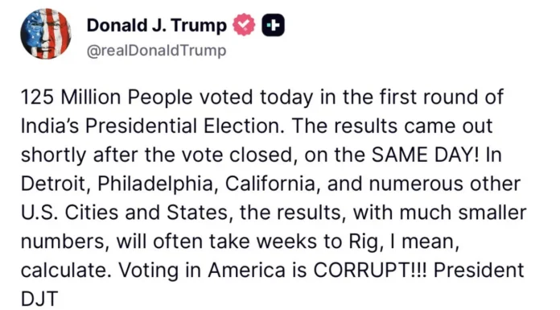Click the black plus badge icon
The image size is (560, 310).
274,25
